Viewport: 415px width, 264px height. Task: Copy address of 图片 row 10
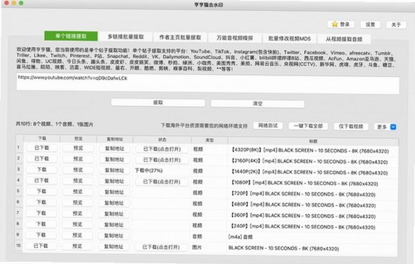pyautogui.click(x=114, y=247)
